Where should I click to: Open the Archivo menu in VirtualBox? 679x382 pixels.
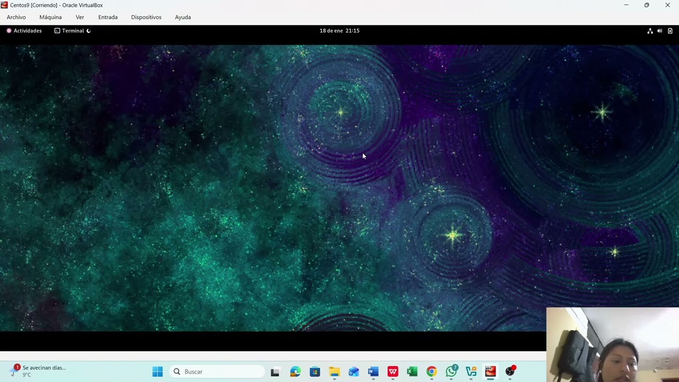[16, 17]
